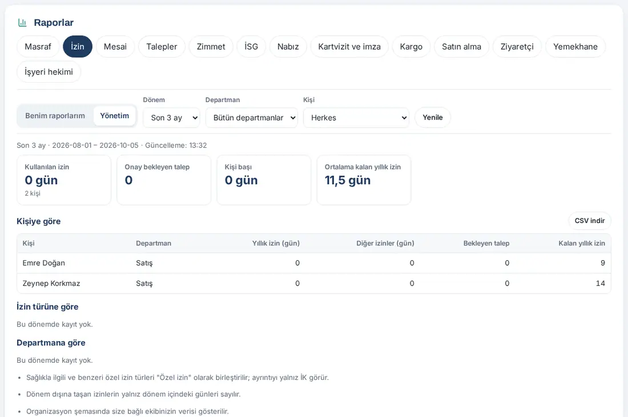
Task: Click the Kişi başı summary card
Action: point(264,180)
